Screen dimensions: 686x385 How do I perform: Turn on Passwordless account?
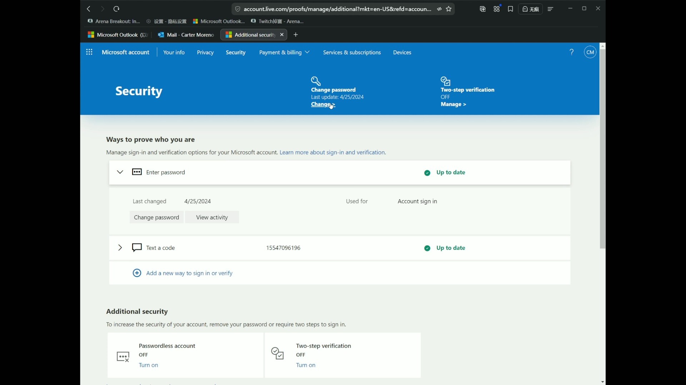(x=148, y=365)
